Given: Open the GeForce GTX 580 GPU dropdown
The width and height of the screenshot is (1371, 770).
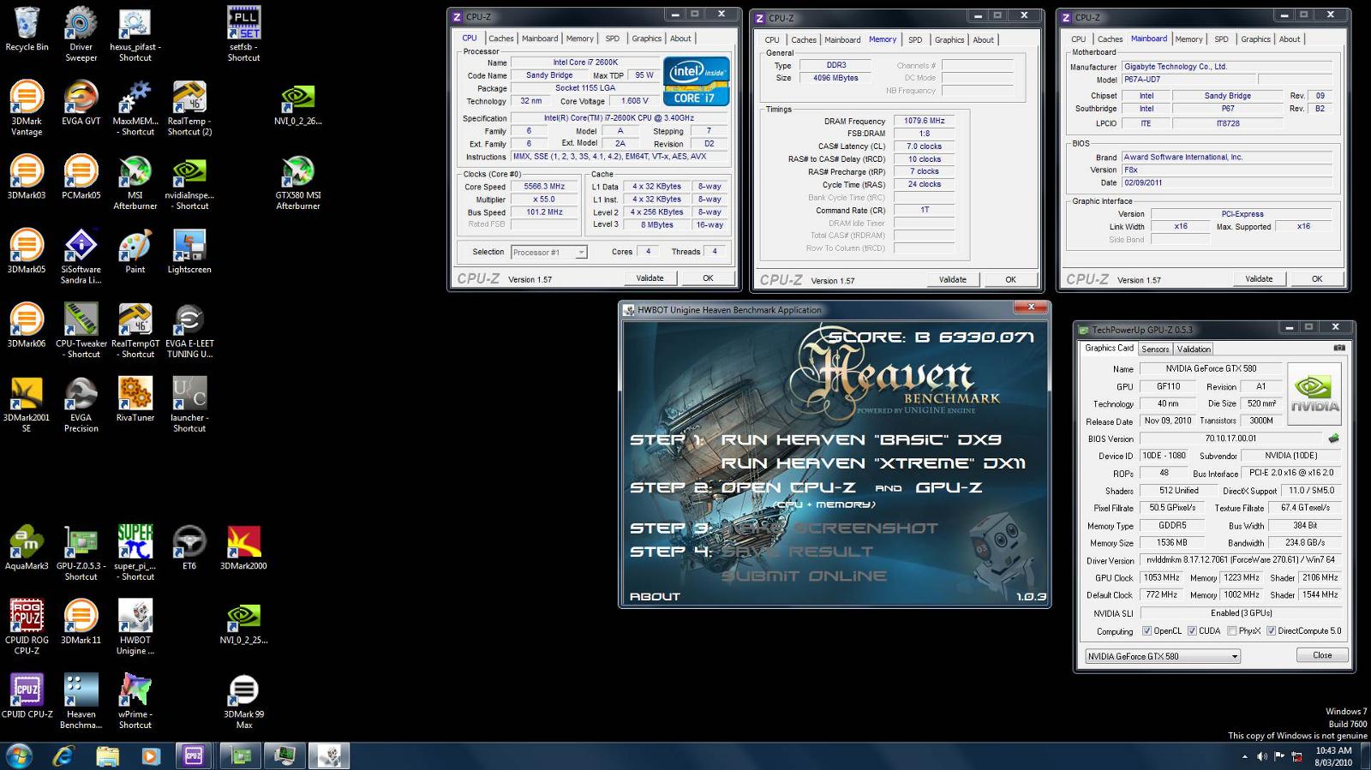Looking at the screenshot, I should click(x=1163, y=656).
